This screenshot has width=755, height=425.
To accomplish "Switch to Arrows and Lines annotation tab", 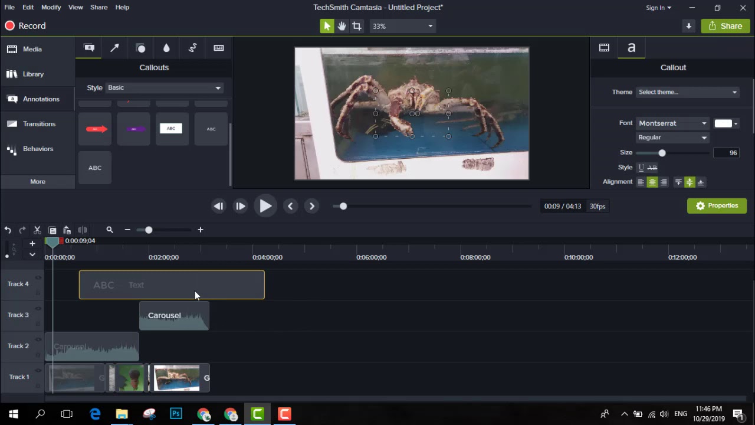I will pyautogui.click(x=114, y=48).
